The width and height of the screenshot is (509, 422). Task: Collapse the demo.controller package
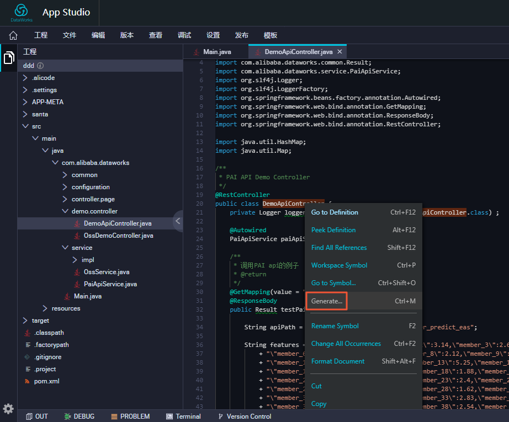65,211
